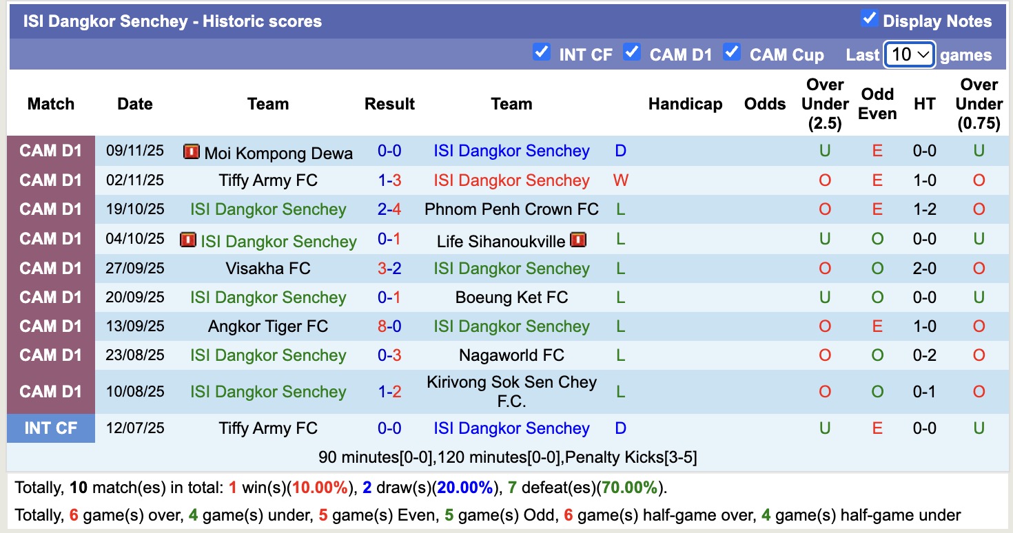
Task: Click the INT CF league label
Action: tap(51, 428)
